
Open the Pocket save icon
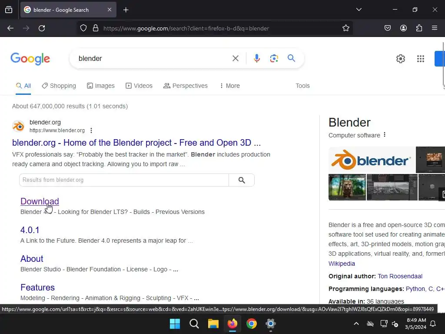pos(388,28)
